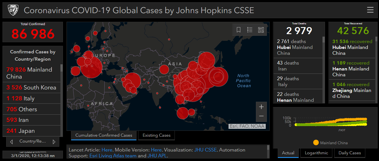Select the Actual chart tab
This screenshot has width=379, height=161.
click(288, 153)
